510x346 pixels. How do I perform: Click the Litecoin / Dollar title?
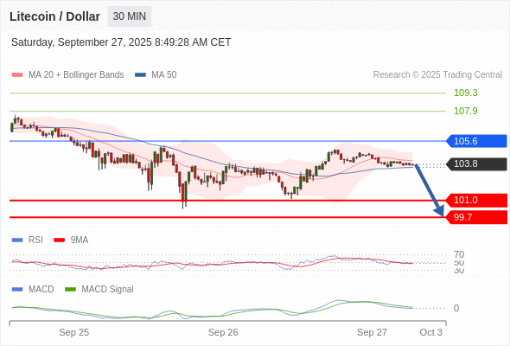pos(54,16)
